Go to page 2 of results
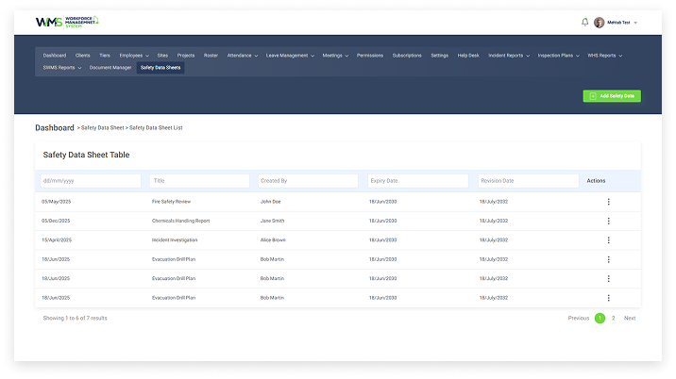Screen dimensions: 676x379 tap(613, 318)
